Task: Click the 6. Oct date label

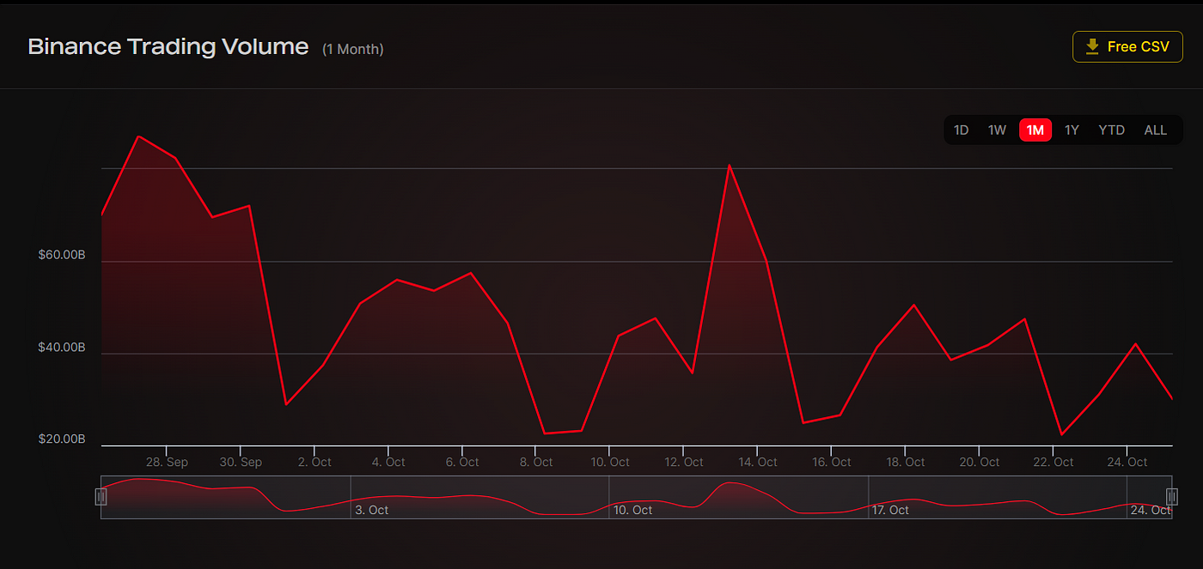Action: click(462, 462)
